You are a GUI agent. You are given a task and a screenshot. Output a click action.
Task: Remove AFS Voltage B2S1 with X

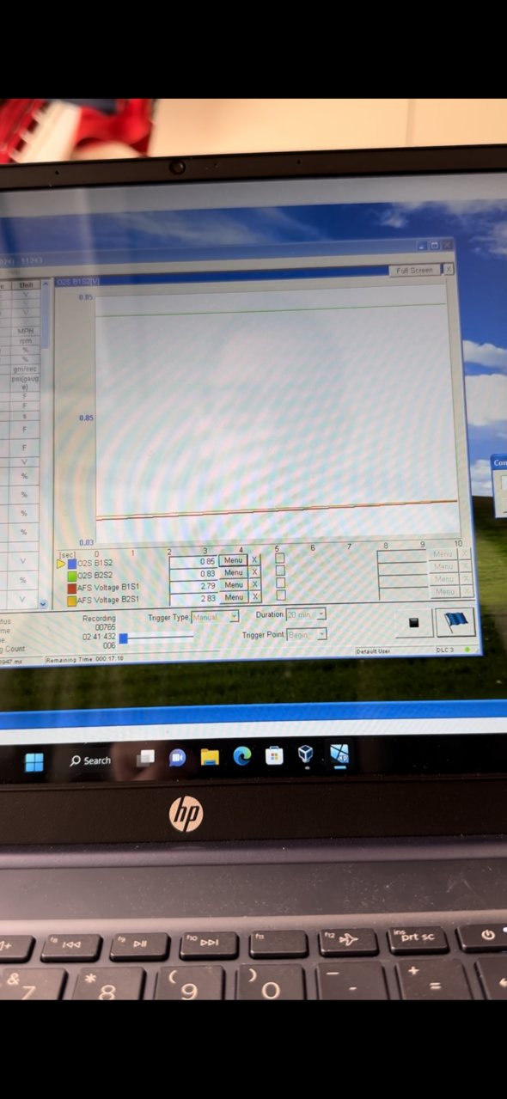[255, 597]
